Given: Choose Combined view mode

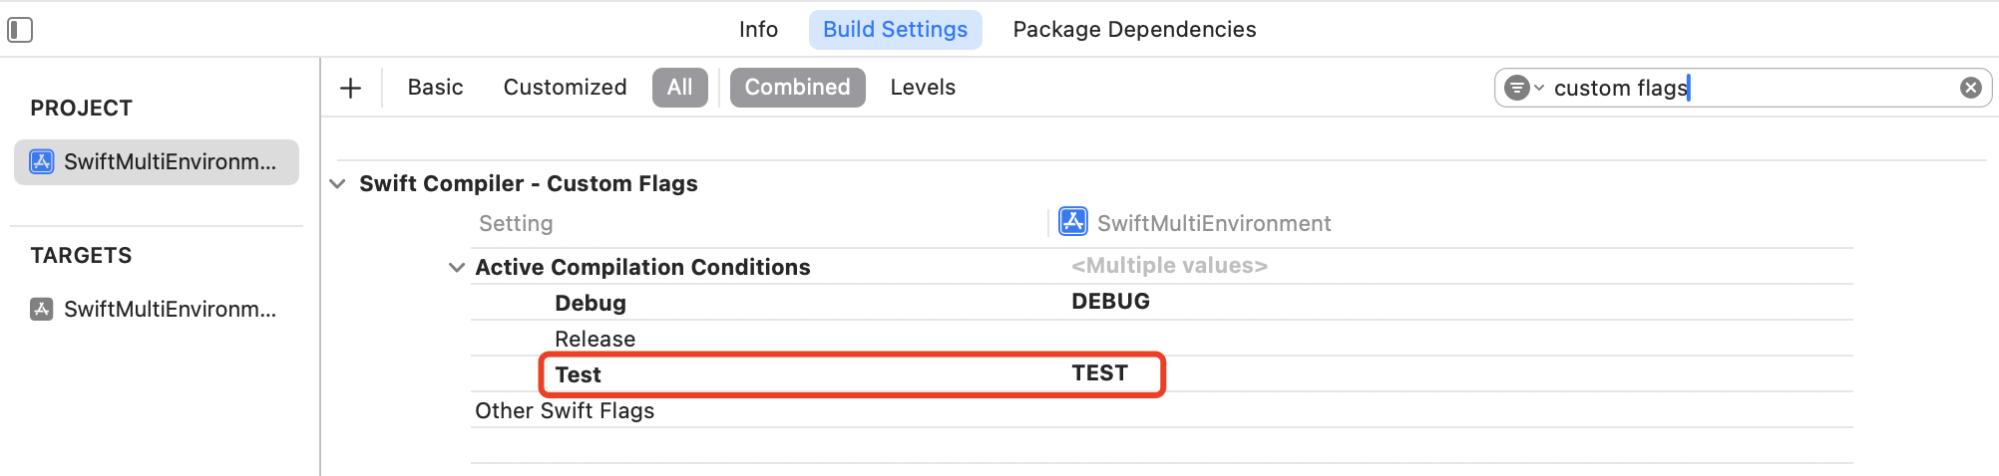Looking at the screenshot, I should pyautogui.click(x=797, y=88).
